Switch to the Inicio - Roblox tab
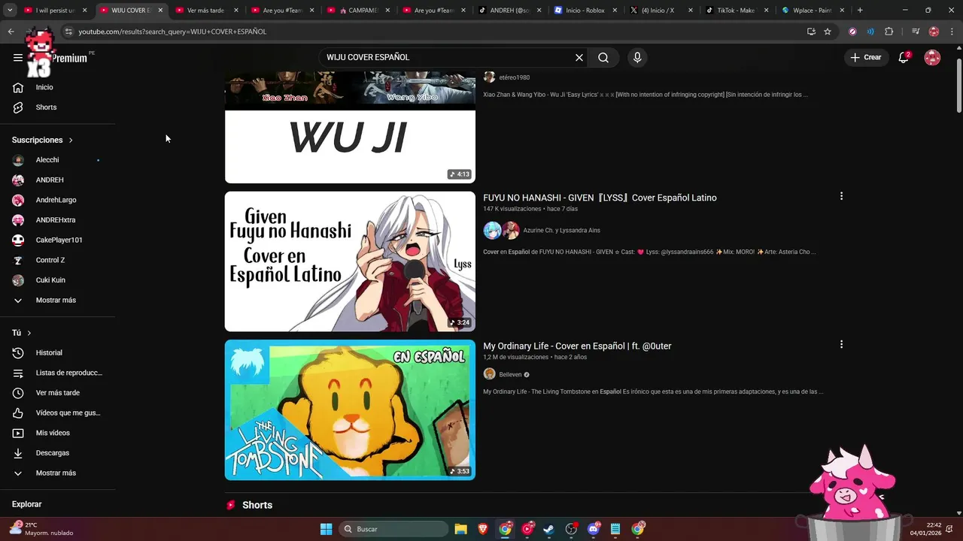This screenshot has width=963, height=541. [585, 11]
